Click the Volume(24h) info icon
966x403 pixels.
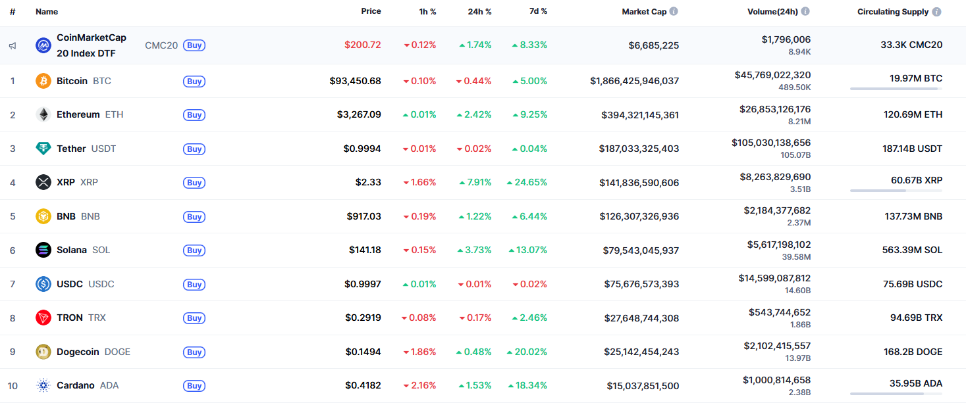(805, 11)
